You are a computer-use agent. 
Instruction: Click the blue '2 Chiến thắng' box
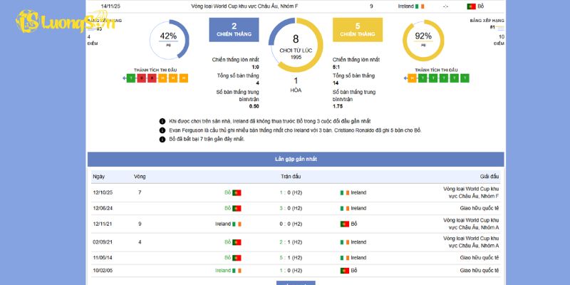pyautogui.click(x=234, y=29)
